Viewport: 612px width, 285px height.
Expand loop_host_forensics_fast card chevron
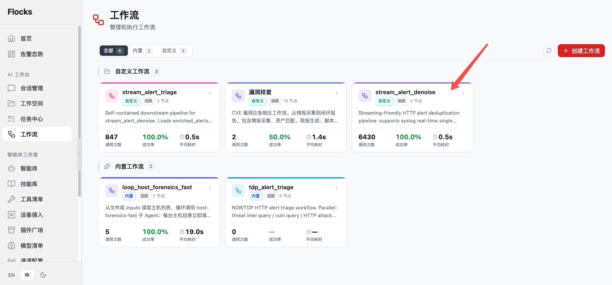point(210,188)
